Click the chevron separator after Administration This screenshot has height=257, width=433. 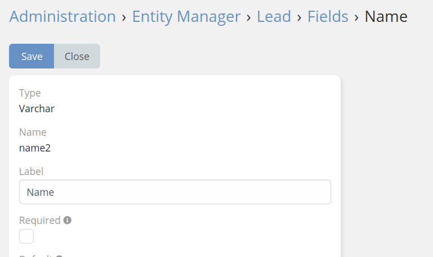[124, 17]
